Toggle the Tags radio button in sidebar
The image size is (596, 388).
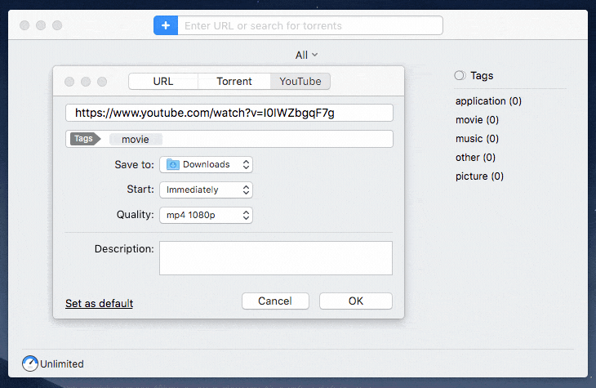click(x=460, y=75)
